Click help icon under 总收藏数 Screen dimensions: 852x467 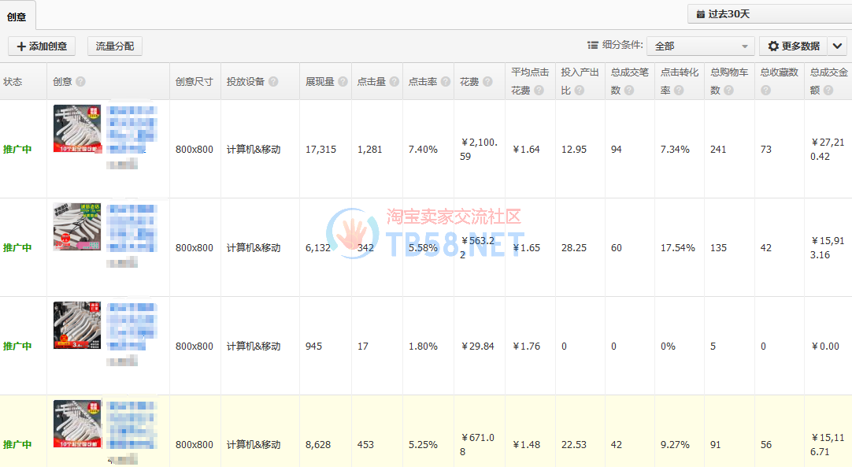[765, 91]
